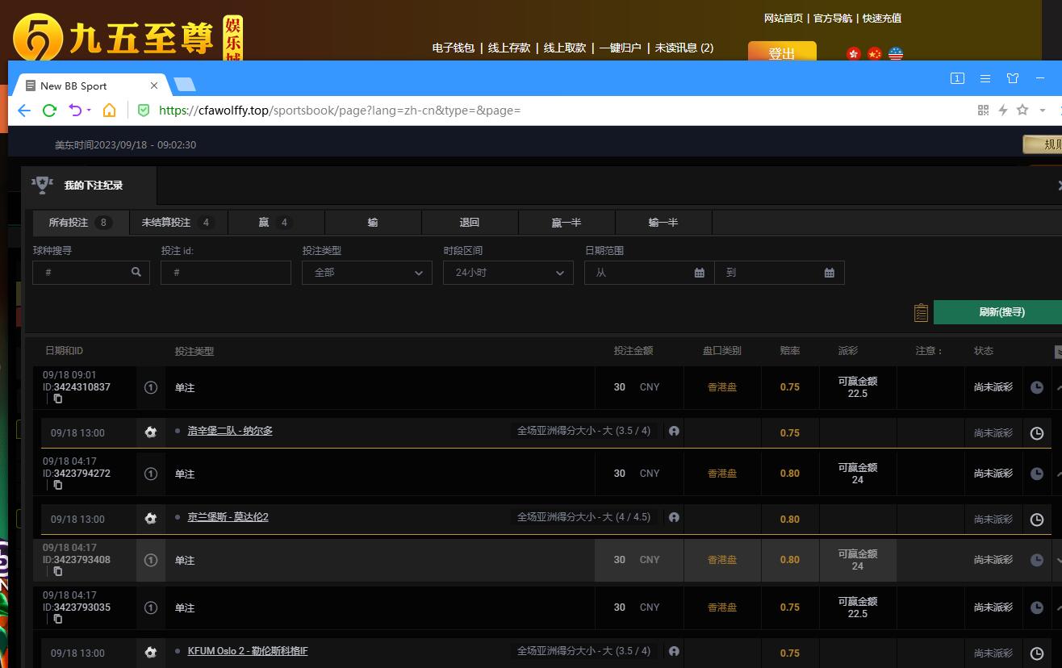Collapse bet 3424310837 details with chevron
The width and height of the screenshot is (1062, 668).
point(1058,387)
